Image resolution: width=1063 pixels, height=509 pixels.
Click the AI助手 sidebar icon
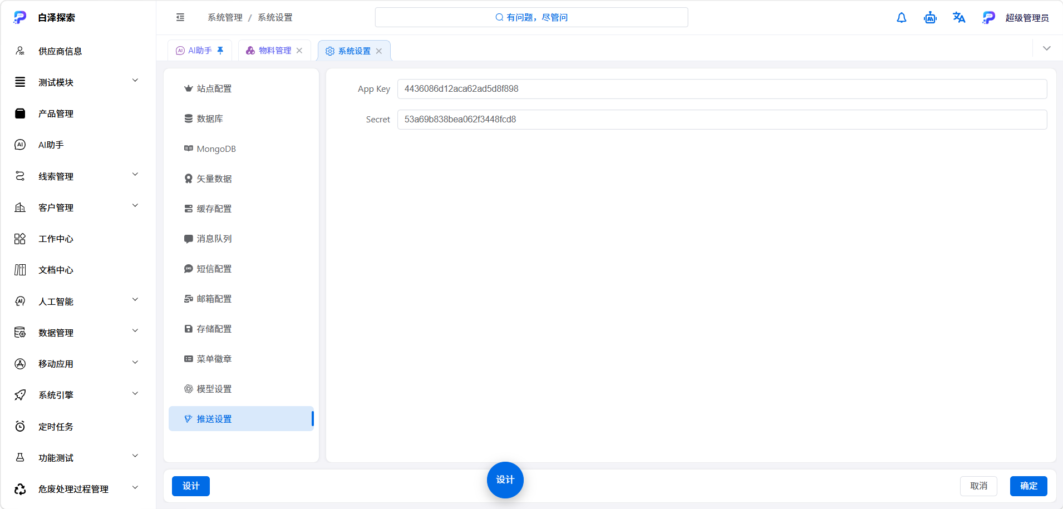pos(20,145)
